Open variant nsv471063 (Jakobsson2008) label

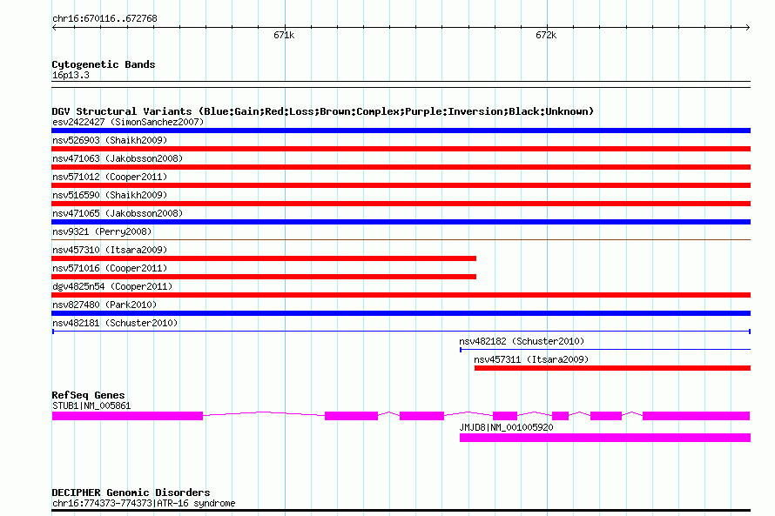[x=118, y=158]
